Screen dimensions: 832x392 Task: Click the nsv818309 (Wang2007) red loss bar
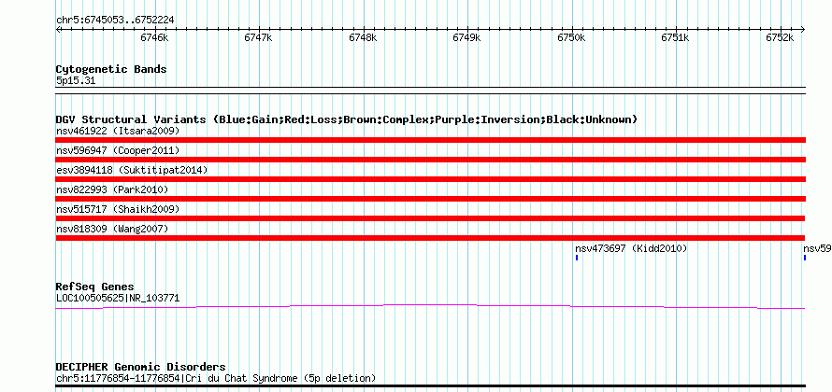[430, 238]
